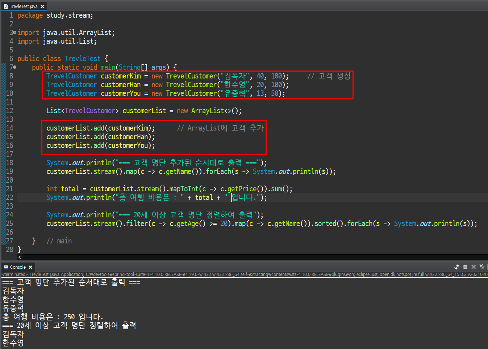
Task: Click 'sorted()' on line 25
Action: point(329,224)
